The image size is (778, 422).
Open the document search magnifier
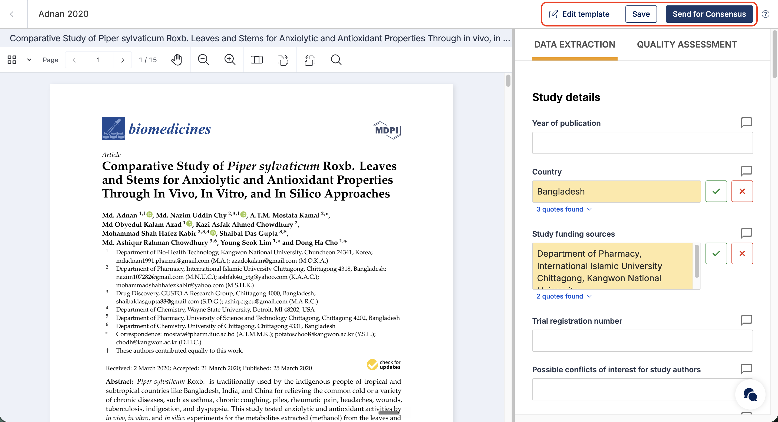tap(336, 60)
